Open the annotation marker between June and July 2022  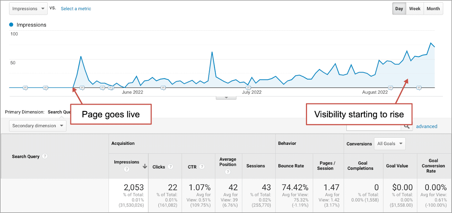(x=163, y=88)
